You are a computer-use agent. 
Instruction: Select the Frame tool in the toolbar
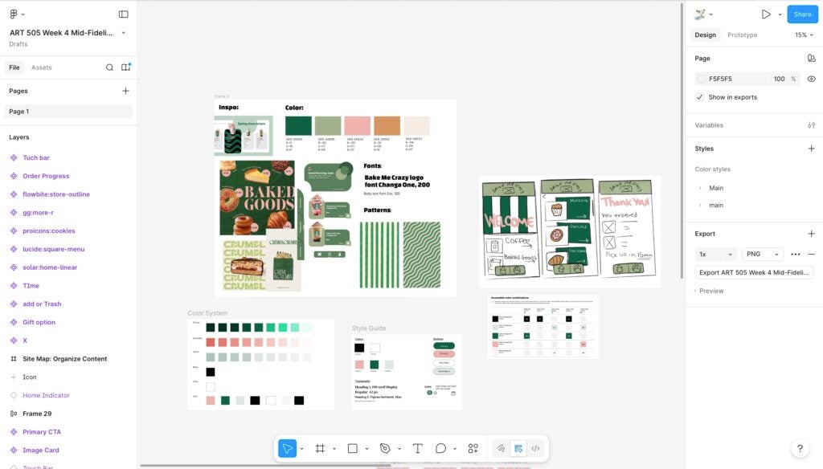[318, 448]
